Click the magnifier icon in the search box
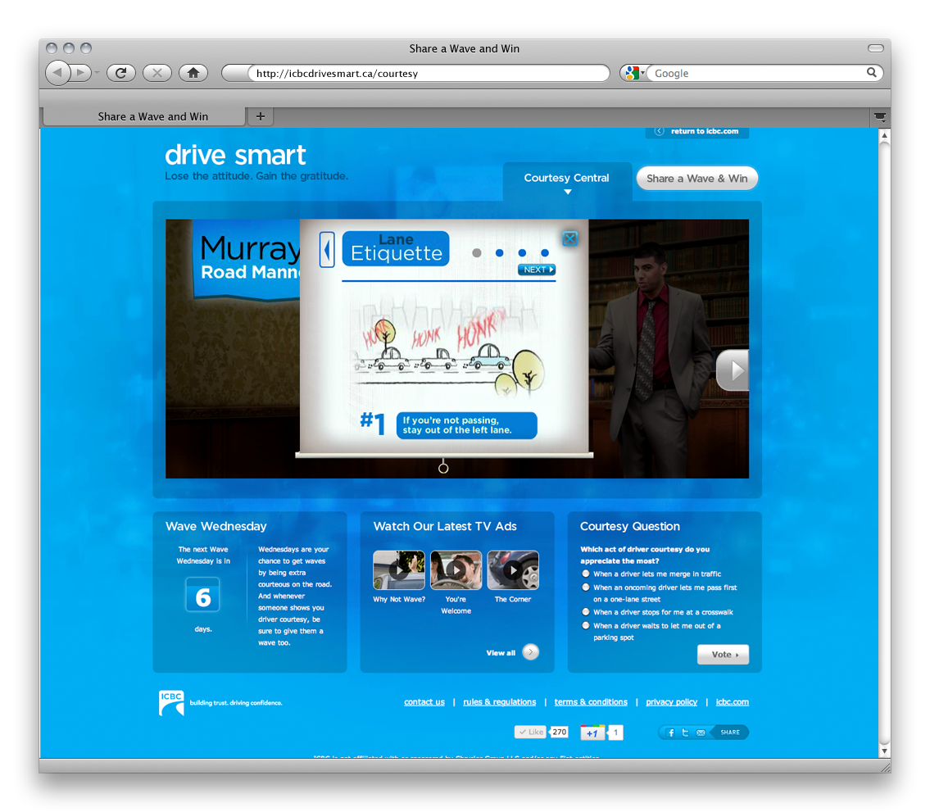Viewport: 930px width, 812px height. tap(871, 72)
